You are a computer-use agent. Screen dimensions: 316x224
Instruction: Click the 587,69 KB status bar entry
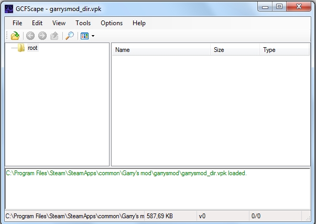pyautogui.click(x=170, y=216)
